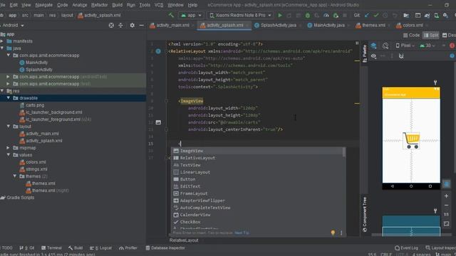456x256 pixels.
Task: Open the Navigate menu
Action: tap(44, 5)
